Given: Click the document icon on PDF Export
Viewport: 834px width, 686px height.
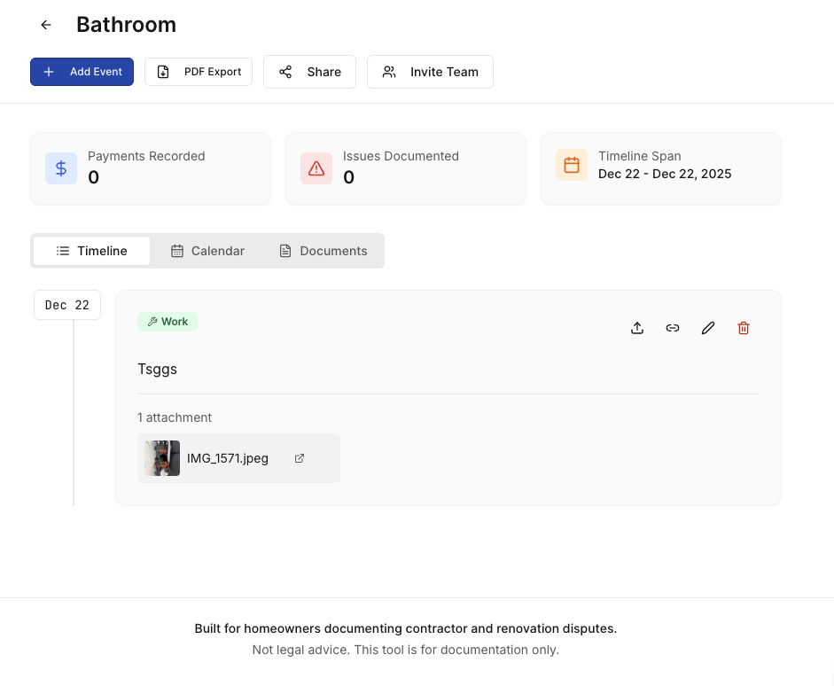Looking at the screenshot, I should [162, 72].
